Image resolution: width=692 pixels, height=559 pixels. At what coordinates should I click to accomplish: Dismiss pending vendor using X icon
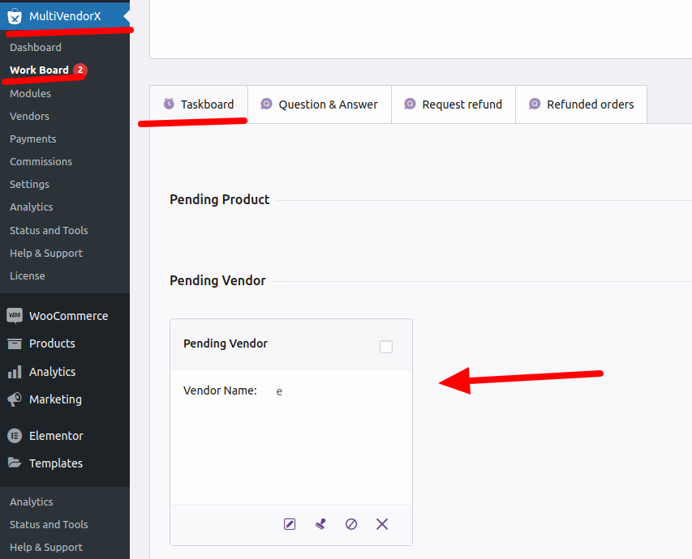coord(382,524)
